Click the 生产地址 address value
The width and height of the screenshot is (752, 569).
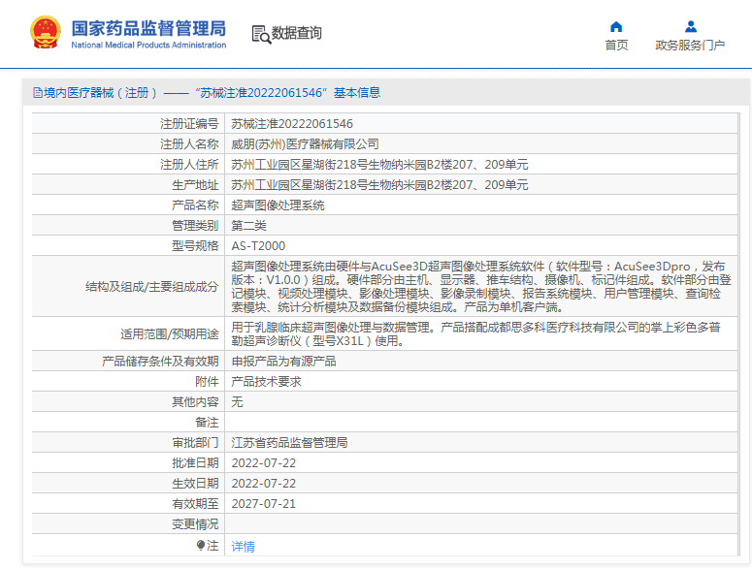379,185
